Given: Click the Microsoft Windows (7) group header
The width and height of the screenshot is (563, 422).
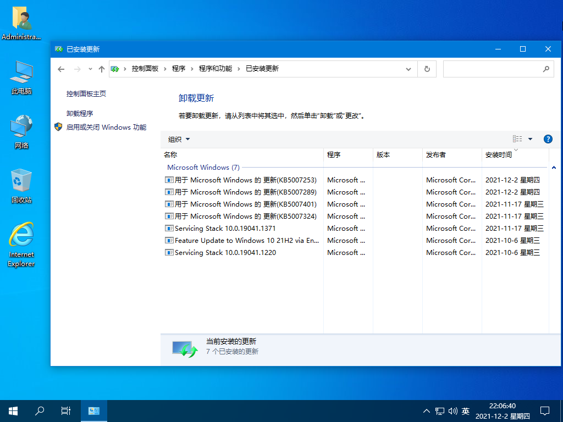Looking at the screenshot, I should [203, 167].
